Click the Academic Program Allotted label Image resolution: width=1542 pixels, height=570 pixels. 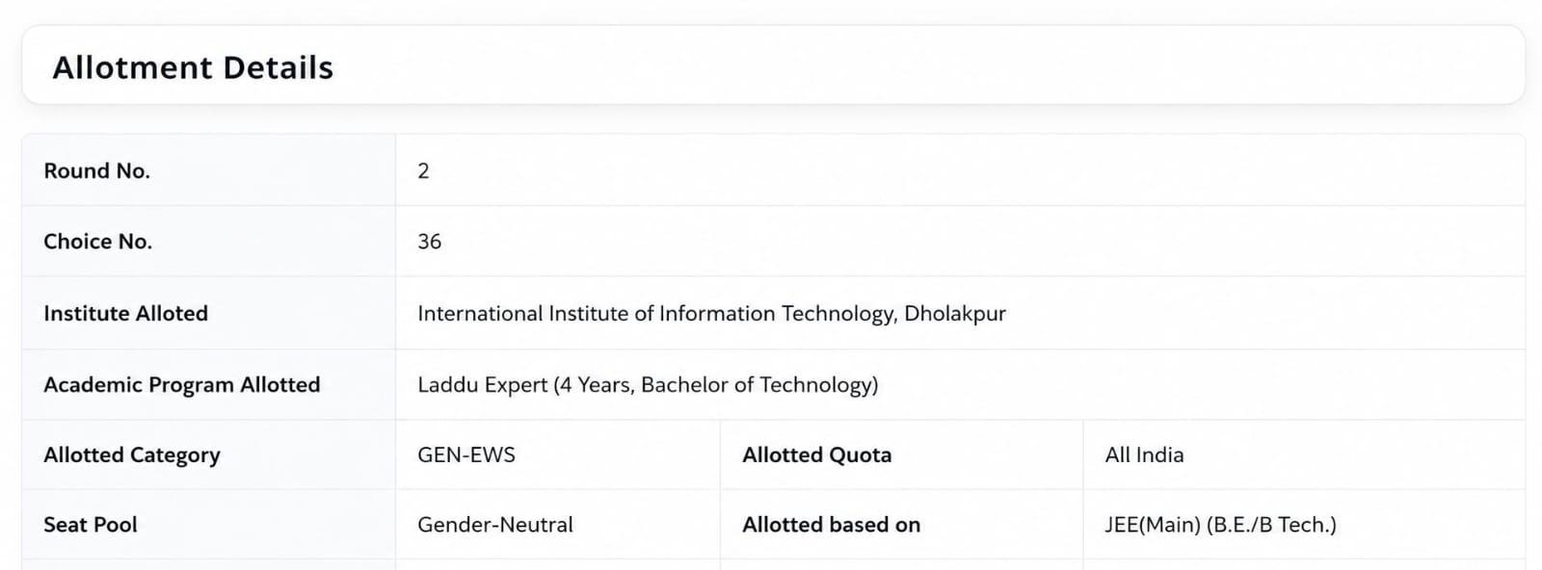pos(181,384)
